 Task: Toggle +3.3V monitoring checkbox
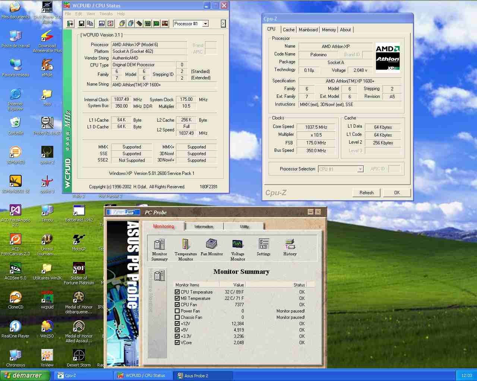tap(177, 336)
